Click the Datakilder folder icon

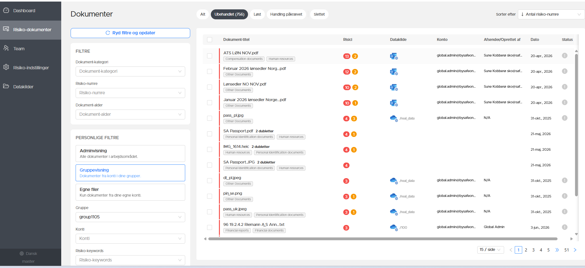pyautogui.click(x=6, y=86)
